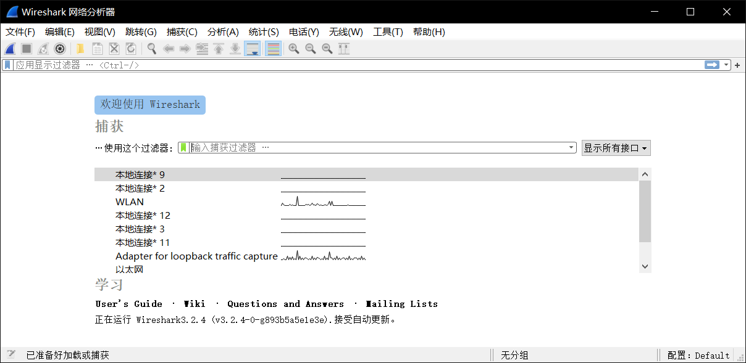Select the WLAN interface
This screenshot has width=746, height=363.
[366, 202]
